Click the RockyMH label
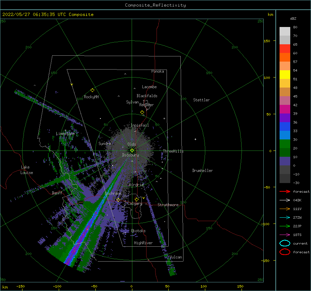The width and height of the screenshot is (311, 291). [x=91, y=97]
